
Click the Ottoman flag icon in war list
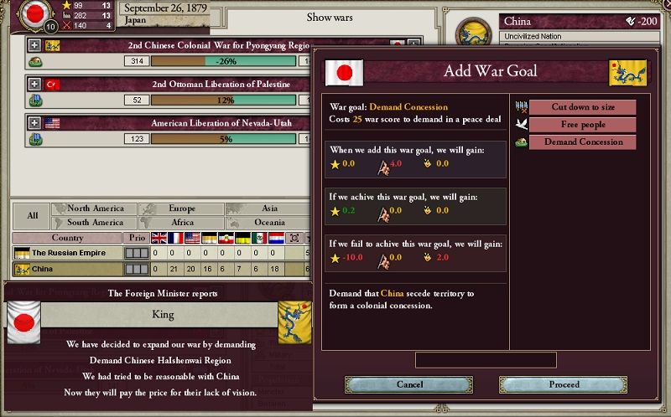tap(52, 85)
